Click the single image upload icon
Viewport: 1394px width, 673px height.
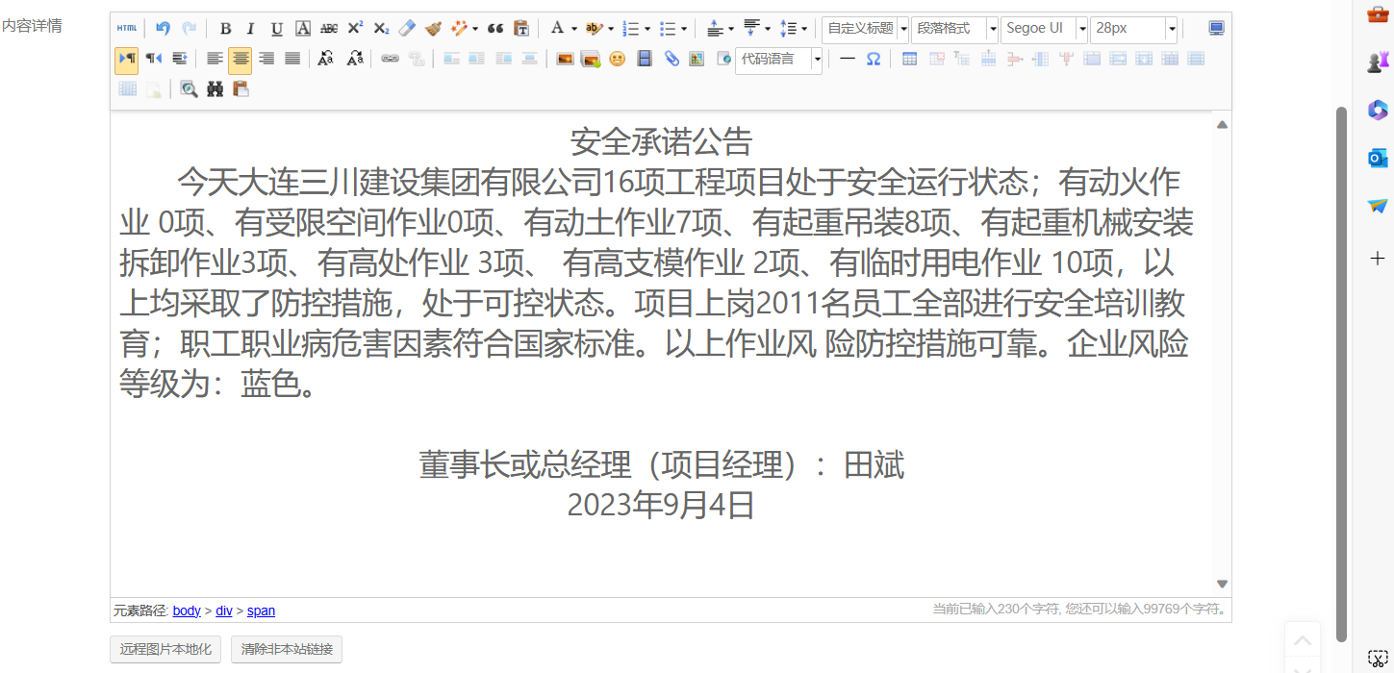point(565,59)
